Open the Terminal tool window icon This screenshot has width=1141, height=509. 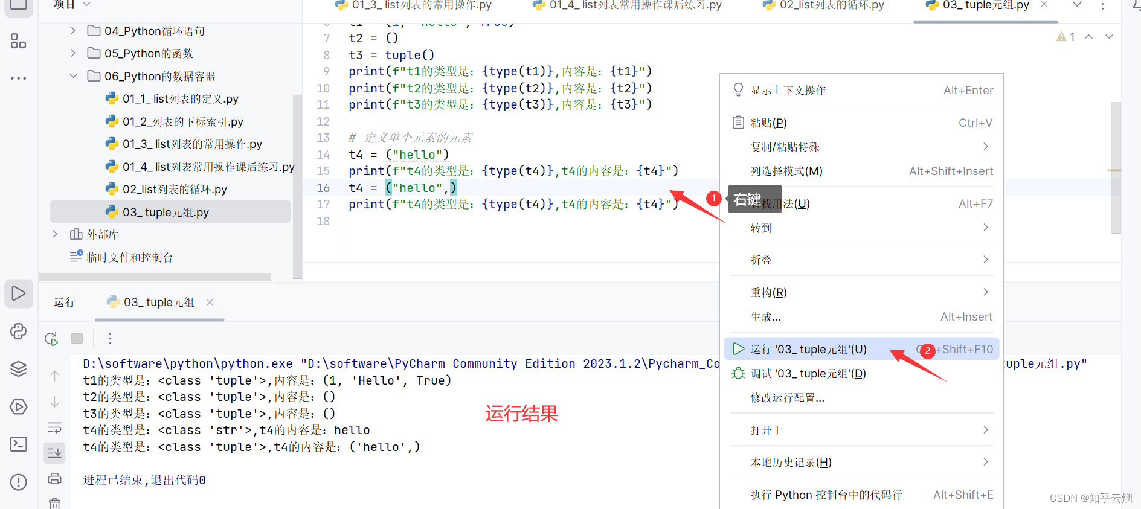[x=19, y=444]
